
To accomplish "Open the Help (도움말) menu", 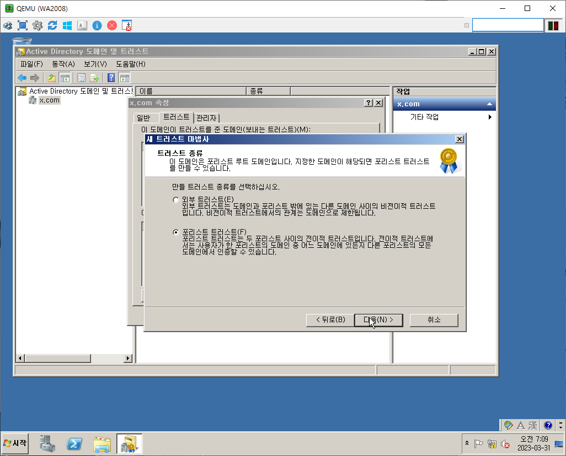I will pyautogui.click(x=131, y=64).
